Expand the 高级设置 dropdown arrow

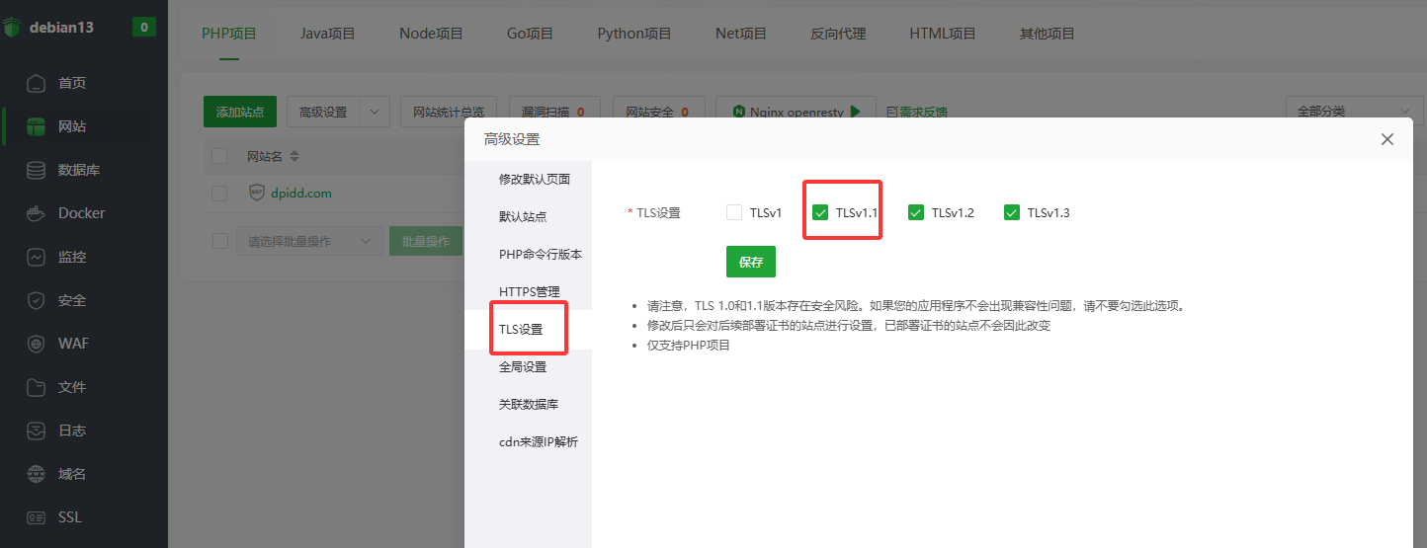point(375,112)
